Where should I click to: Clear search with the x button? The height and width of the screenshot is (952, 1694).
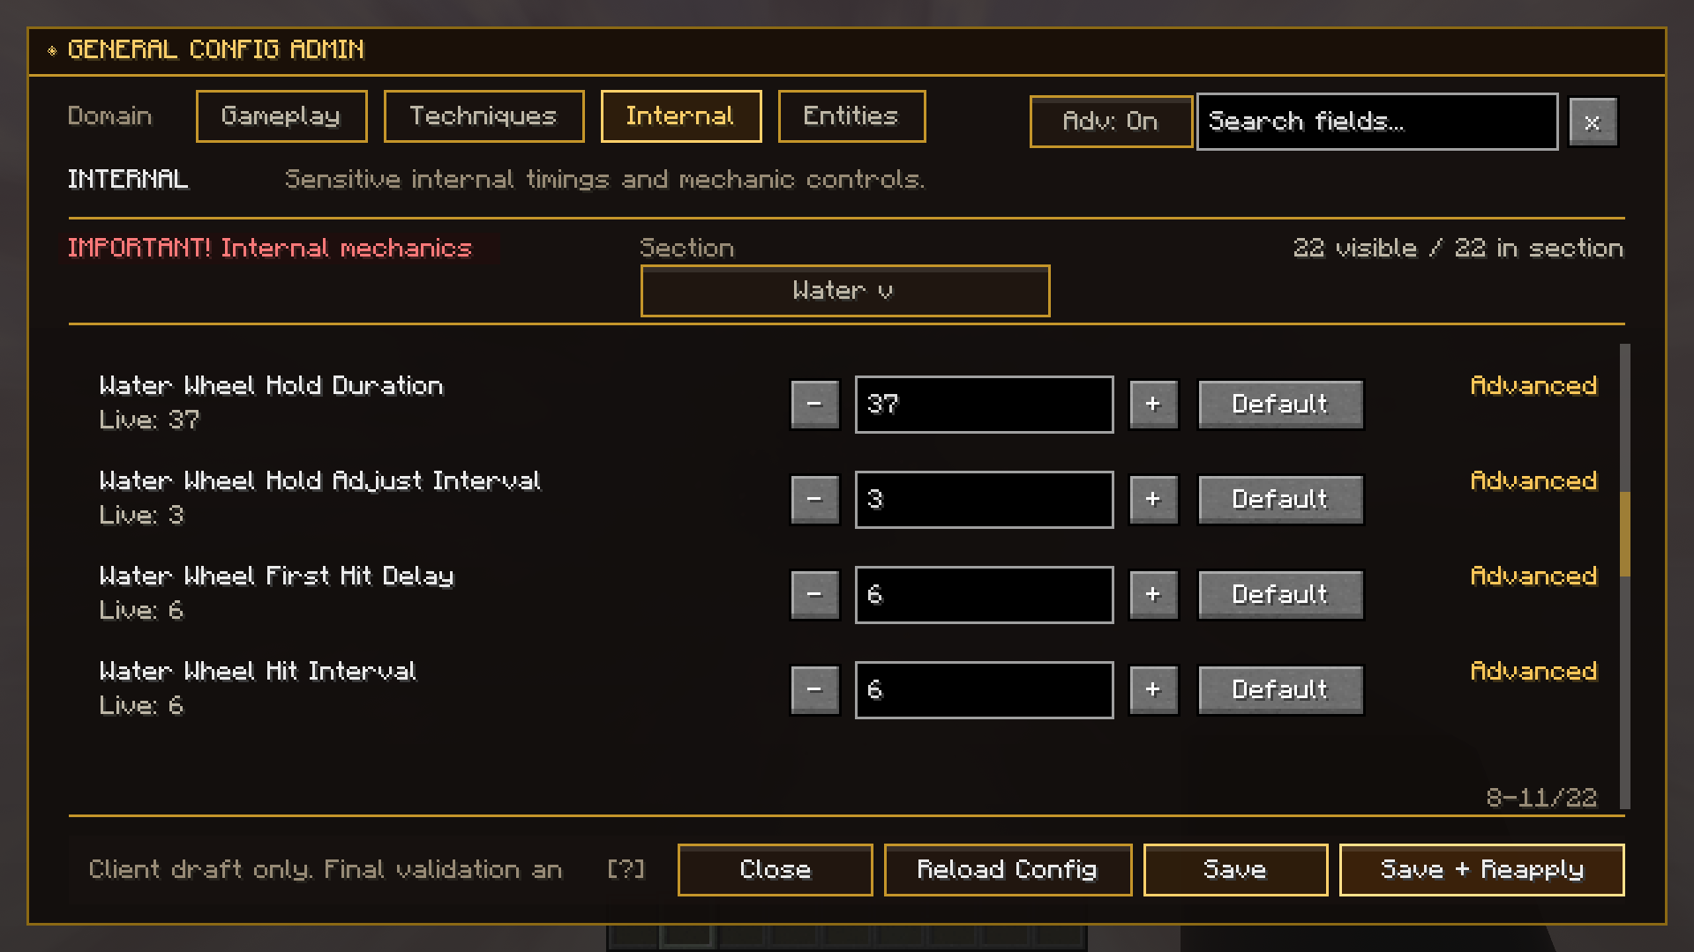1593,123
